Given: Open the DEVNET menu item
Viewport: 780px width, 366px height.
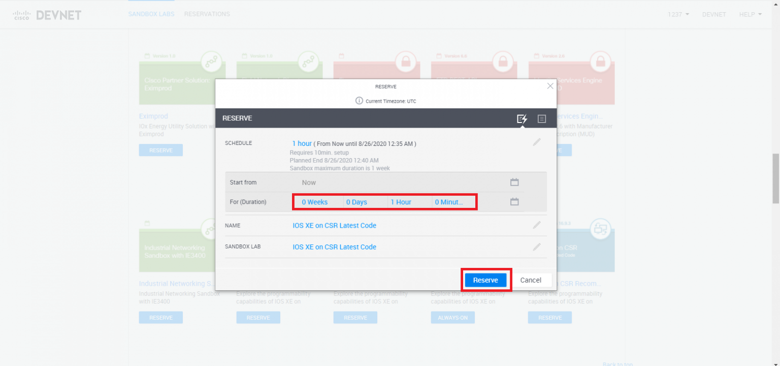Looking at the screenshot, I should point(714,14).
